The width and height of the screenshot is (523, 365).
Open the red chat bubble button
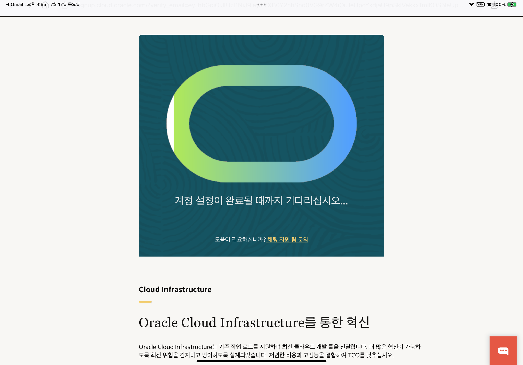point(503,351)
